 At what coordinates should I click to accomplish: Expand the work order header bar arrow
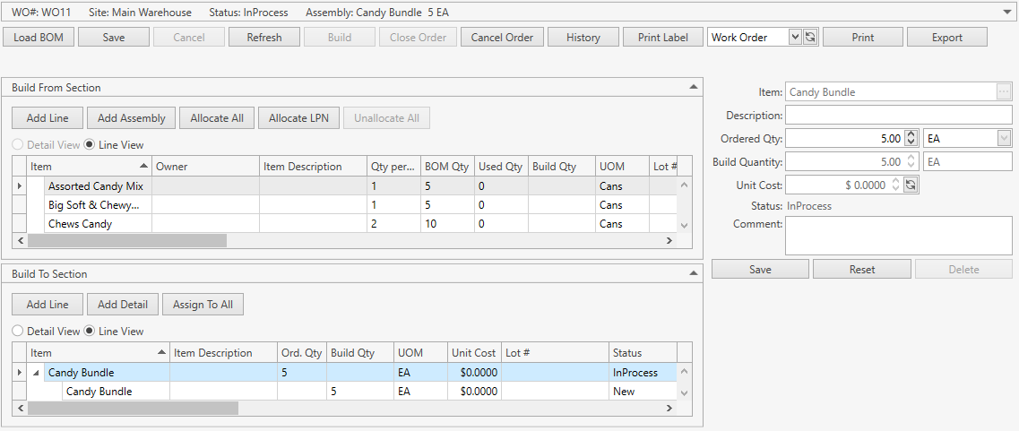(1009, 13)
